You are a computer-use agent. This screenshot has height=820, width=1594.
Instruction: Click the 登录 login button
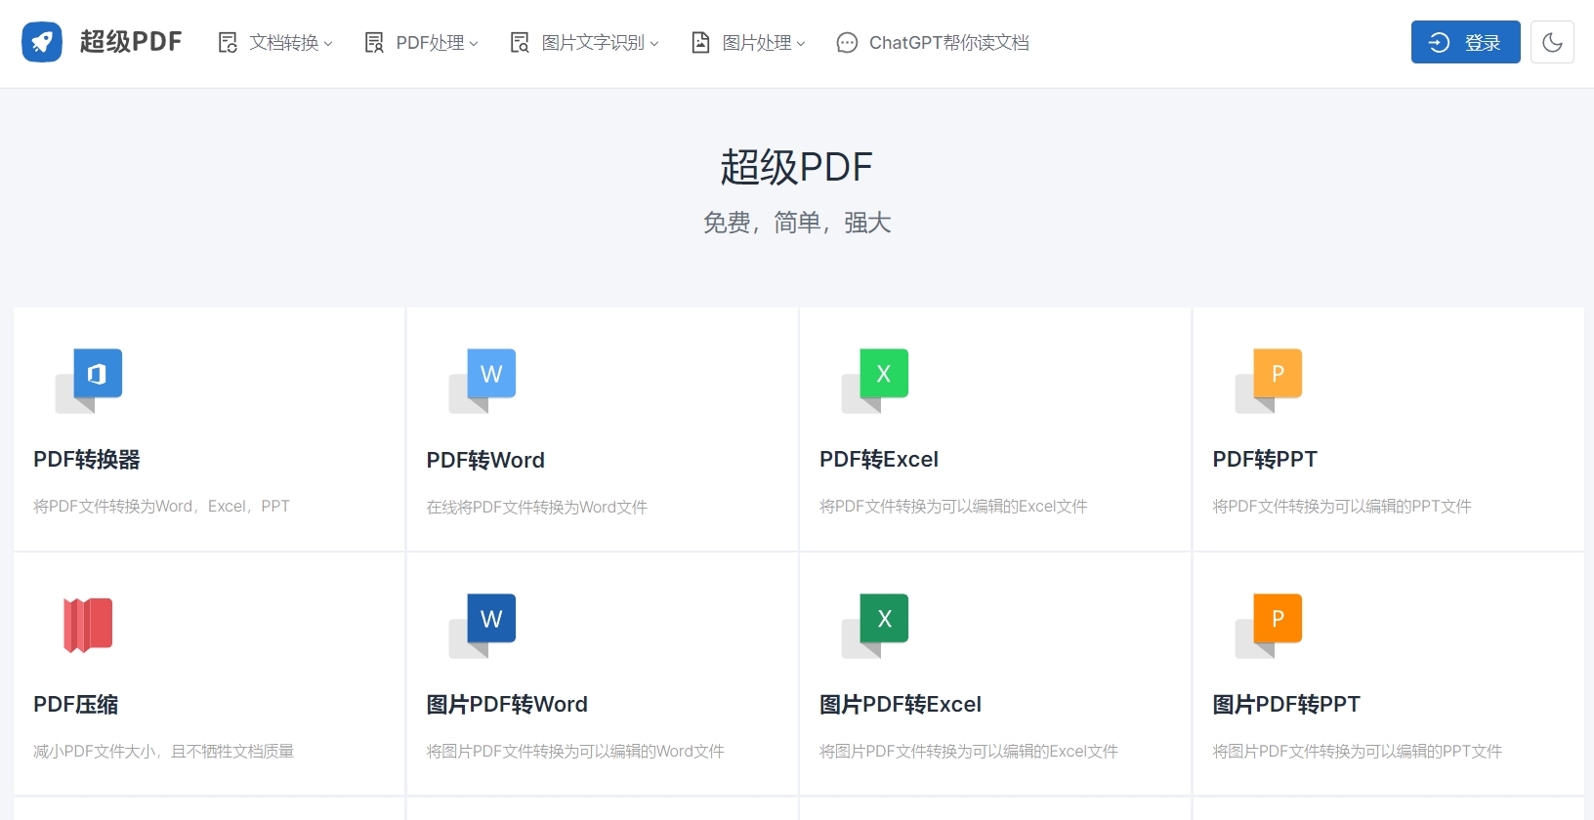(1465, 42)
